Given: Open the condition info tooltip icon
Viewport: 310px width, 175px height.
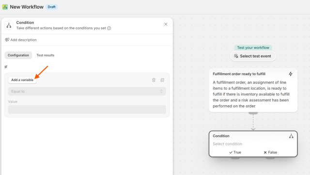Looking at the screenshot, I should point(109,28).
